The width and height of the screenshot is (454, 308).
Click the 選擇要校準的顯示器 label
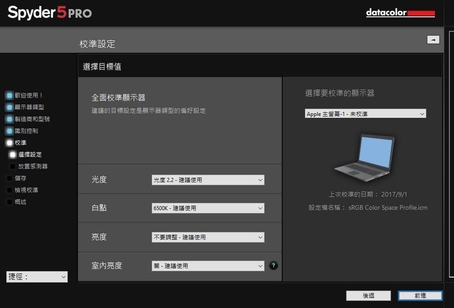click(340, 93)
